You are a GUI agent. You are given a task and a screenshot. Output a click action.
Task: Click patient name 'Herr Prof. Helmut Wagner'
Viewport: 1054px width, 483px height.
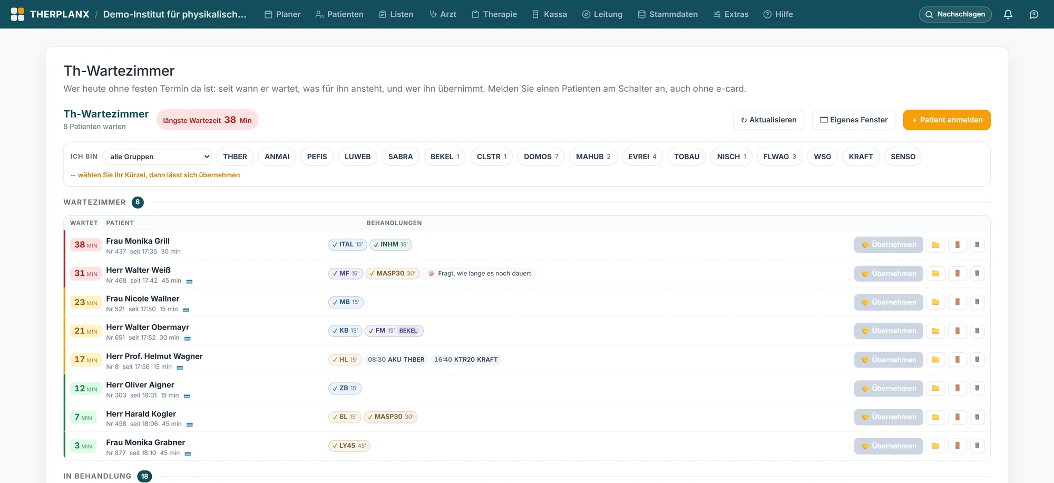154,356
